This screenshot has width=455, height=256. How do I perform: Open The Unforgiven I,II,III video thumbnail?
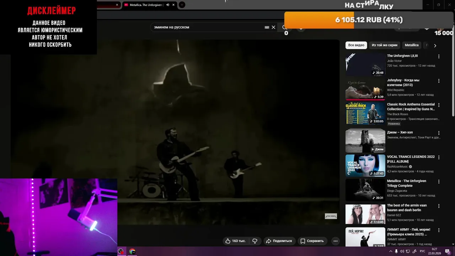coord(365,65)
